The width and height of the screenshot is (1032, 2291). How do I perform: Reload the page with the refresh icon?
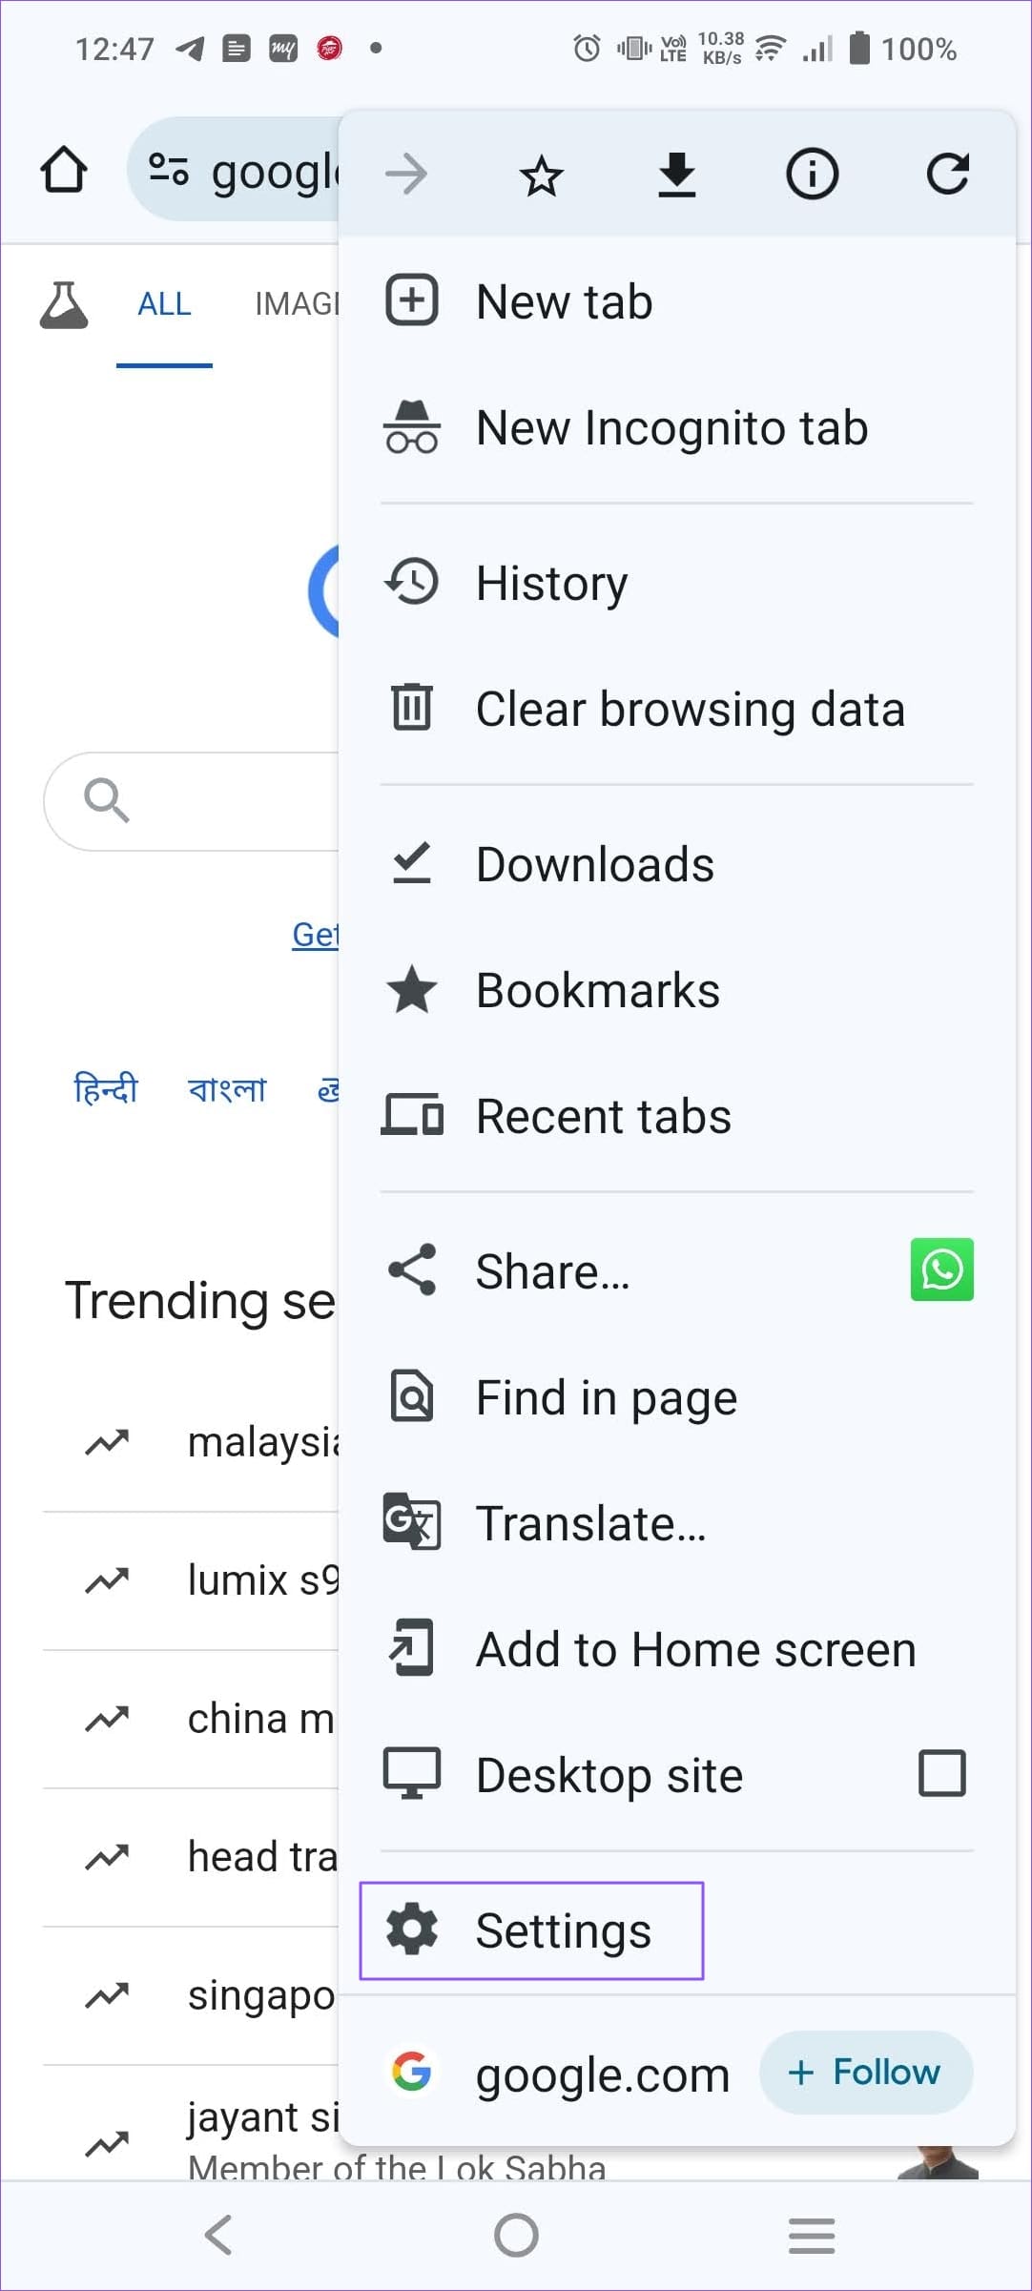point(948,173)
